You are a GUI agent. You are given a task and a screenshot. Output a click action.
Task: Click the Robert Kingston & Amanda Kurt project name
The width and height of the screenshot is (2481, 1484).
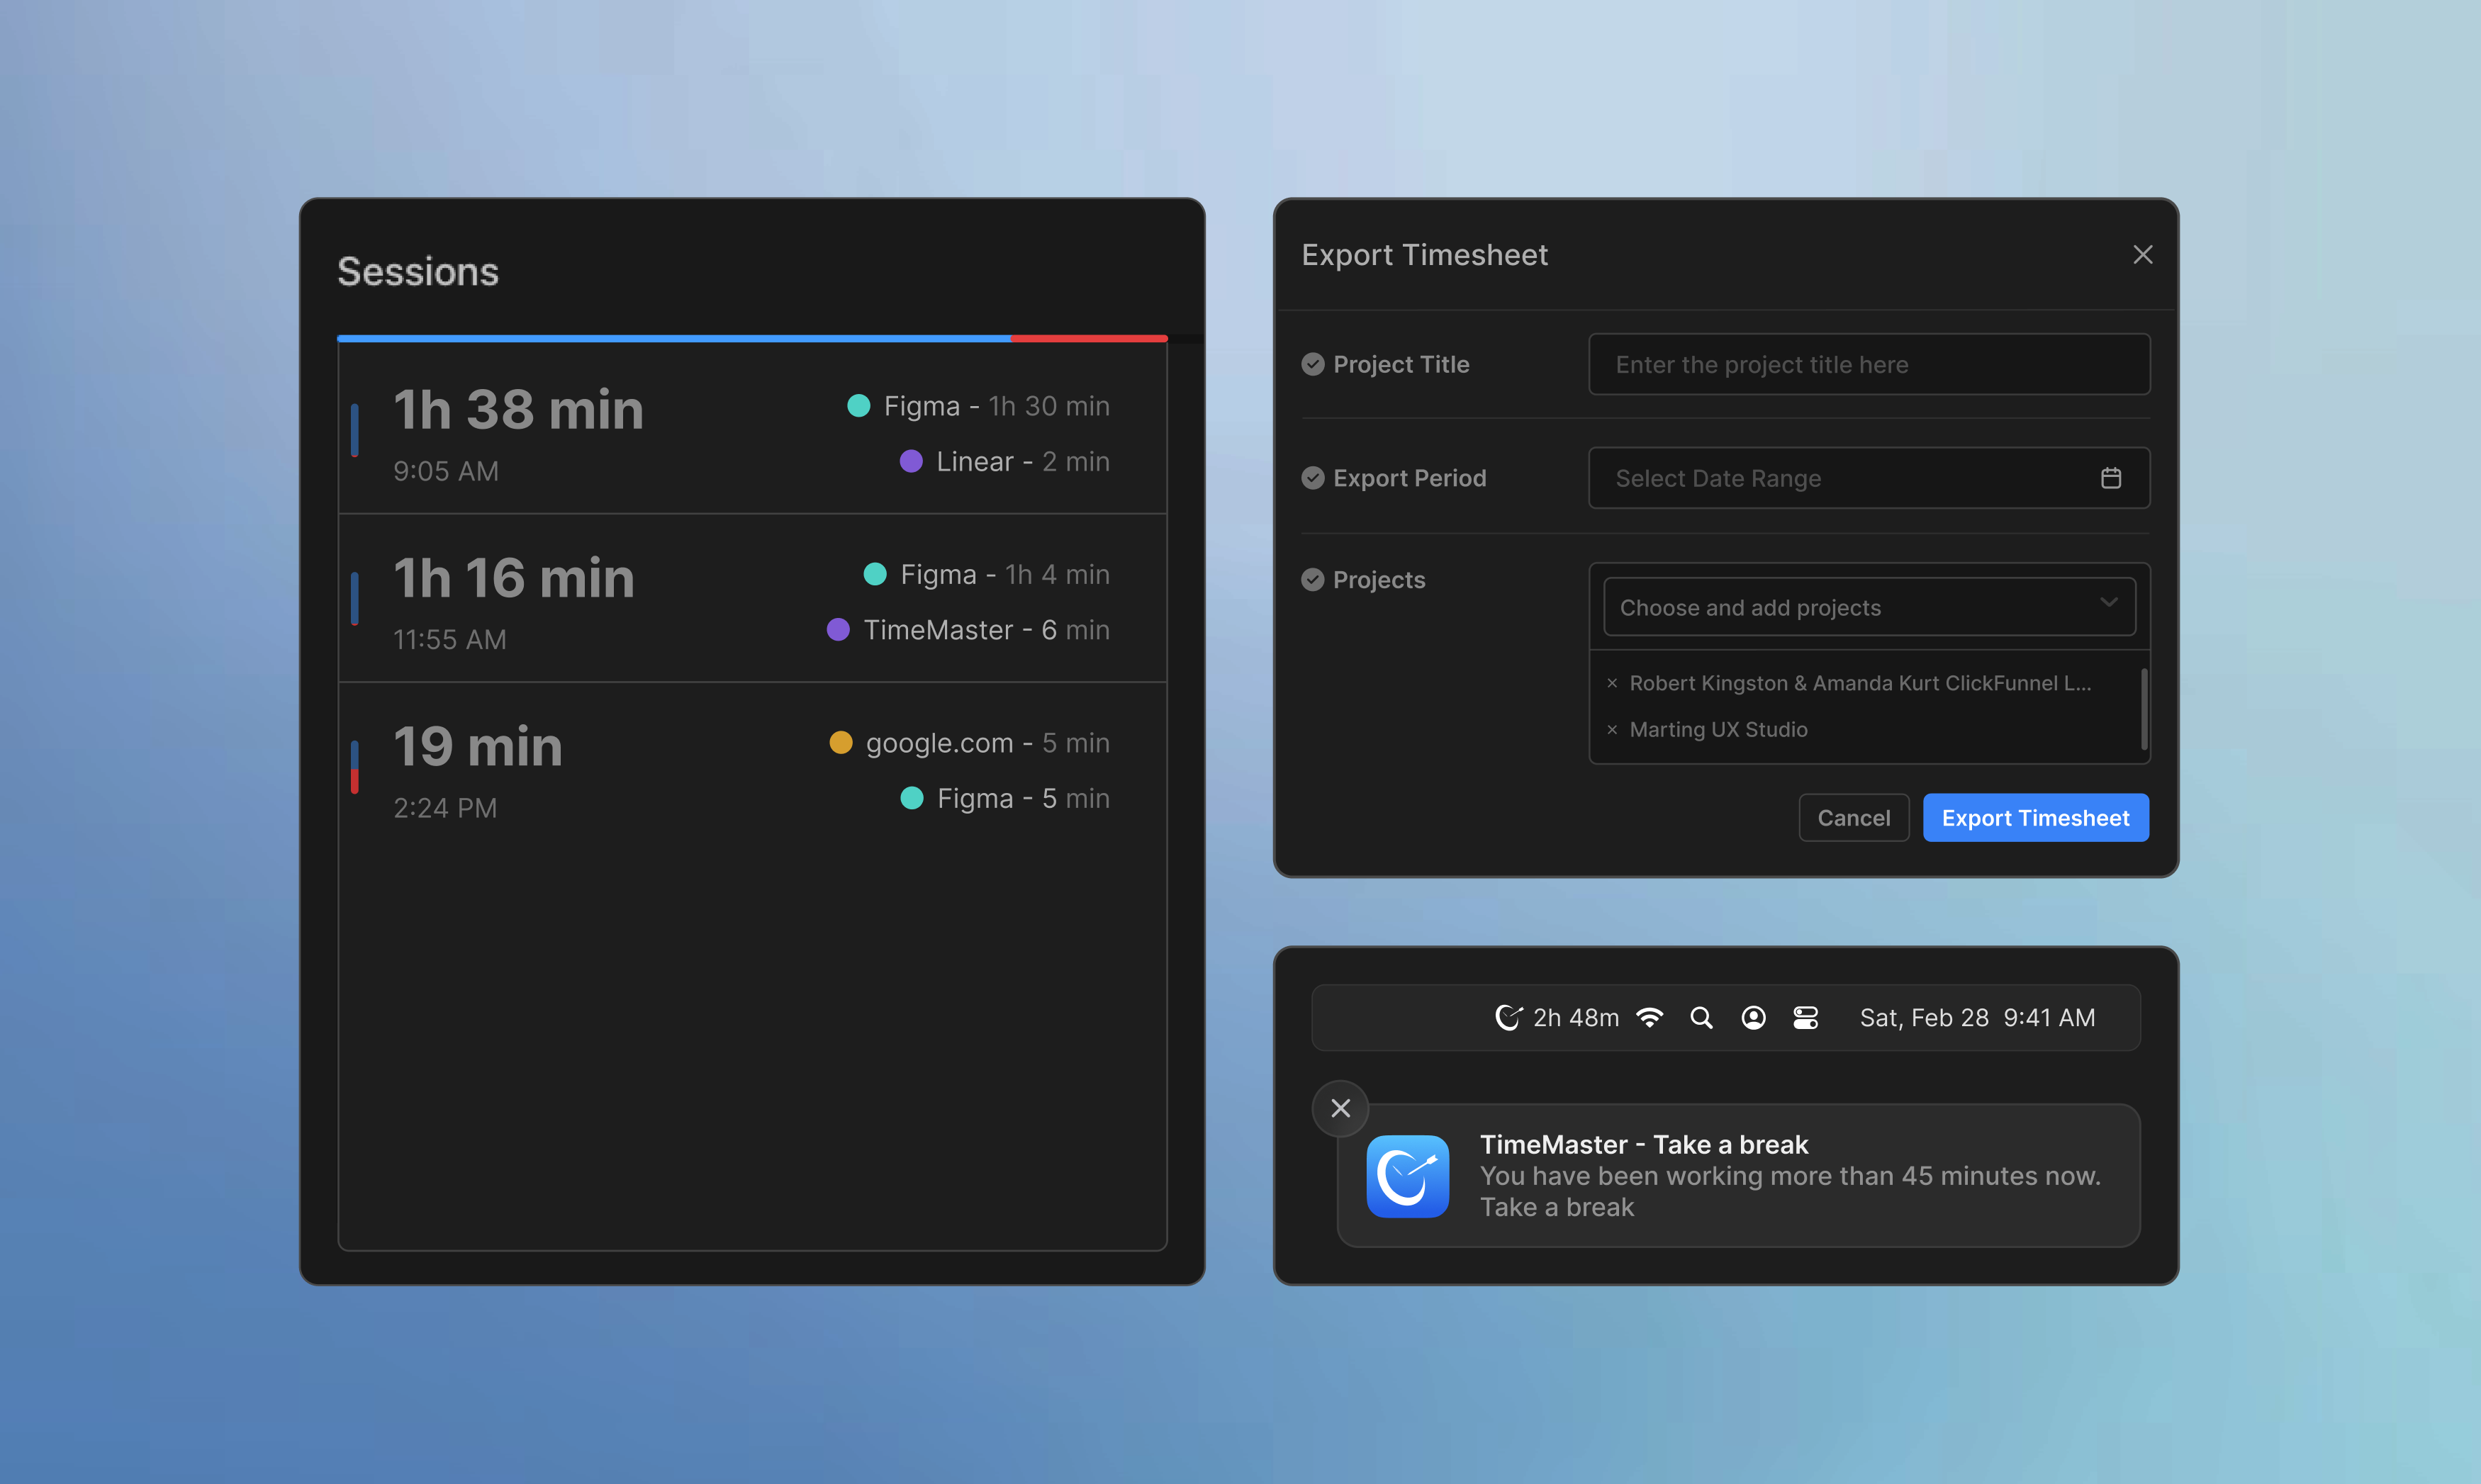(1860, 684)
